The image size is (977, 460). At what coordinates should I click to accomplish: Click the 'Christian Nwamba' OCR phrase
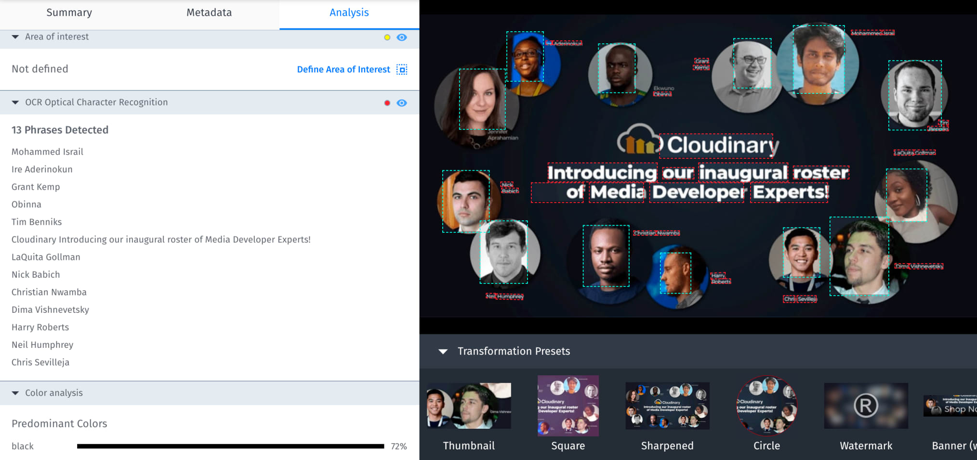49,292
